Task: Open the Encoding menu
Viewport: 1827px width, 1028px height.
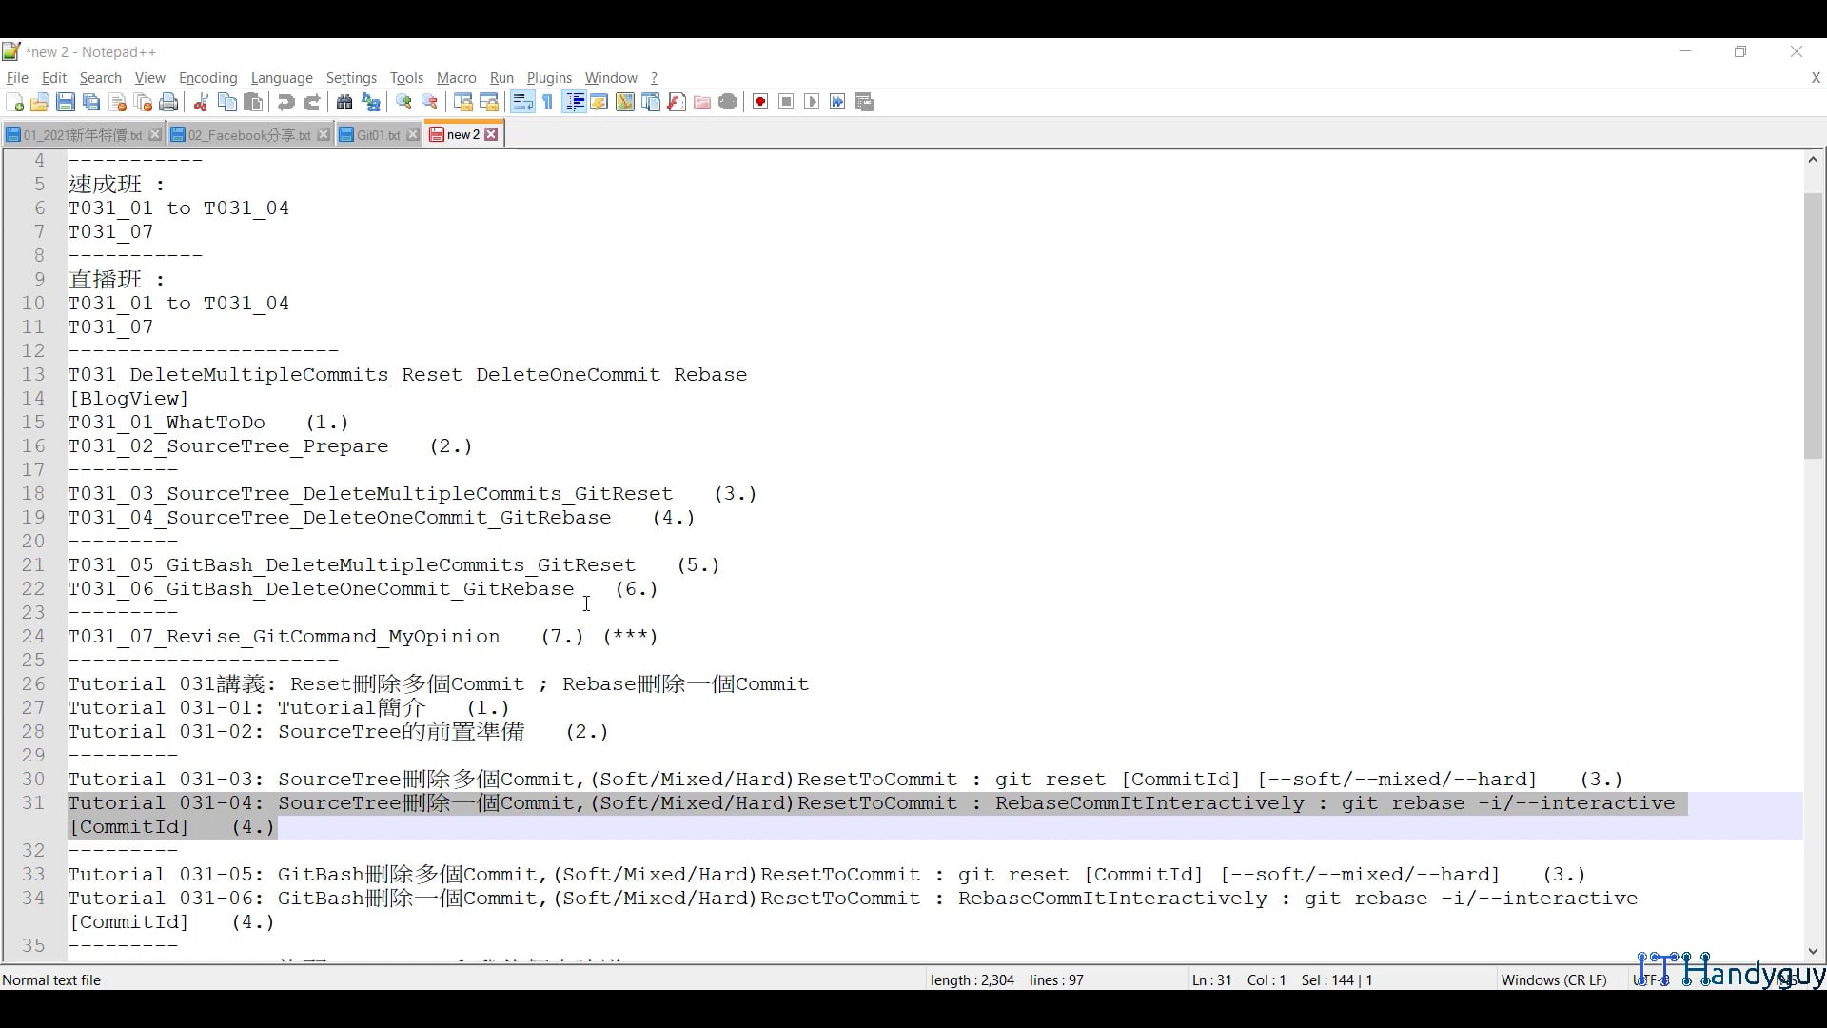Action: pos(207,78)
